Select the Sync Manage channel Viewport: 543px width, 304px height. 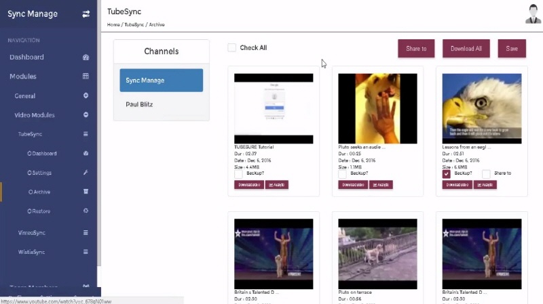coord(162,80)
